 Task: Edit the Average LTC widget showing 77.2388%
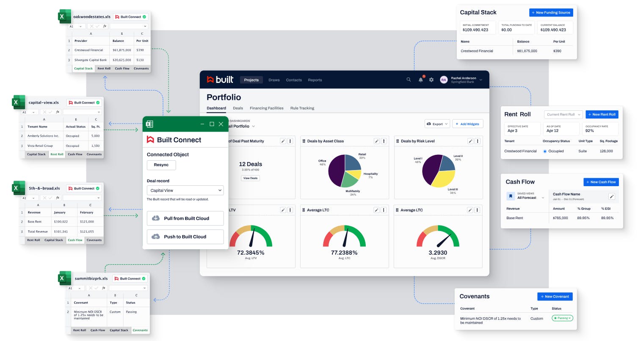pos(376,210)
